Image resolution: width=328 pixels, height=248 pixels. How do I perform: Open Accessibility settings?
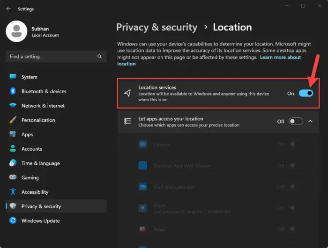coord(56,192)
